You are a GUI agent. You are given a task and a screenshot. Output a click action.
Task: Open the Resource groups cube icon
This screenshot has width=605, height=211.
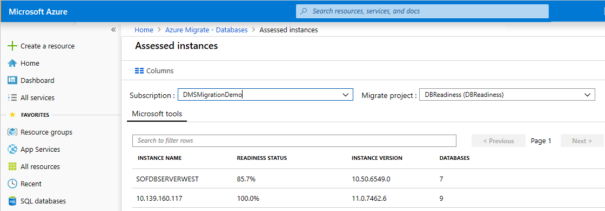coord(12,132)
